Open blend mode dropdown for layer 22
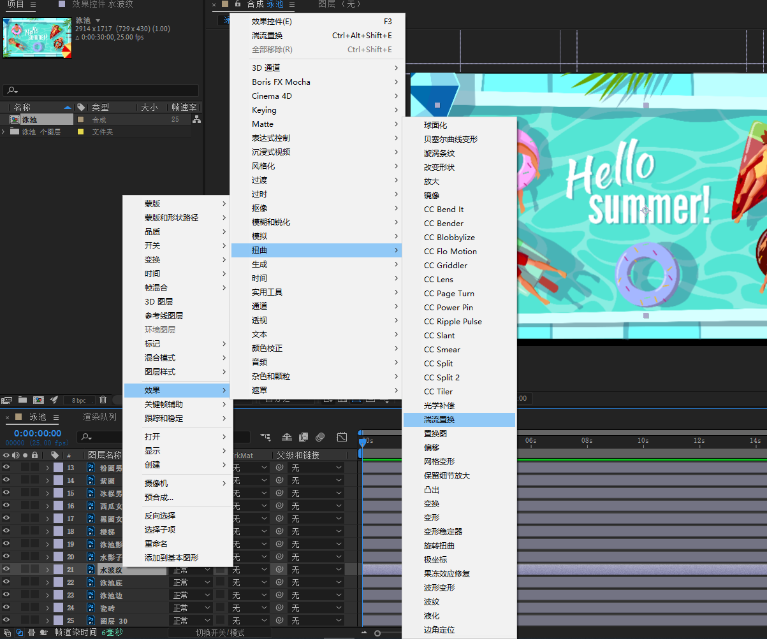The image size is (767, 639). click(191, 582)
